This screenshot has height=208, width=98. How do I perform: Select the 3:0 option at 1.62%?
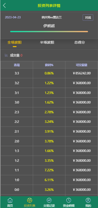pos(49,102)
